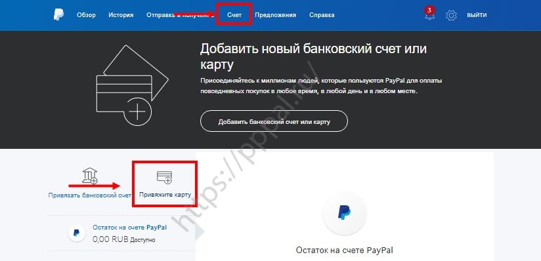Click the 0,00 RUB Доступно balance text
The width and height of the screenshot is (541, 261).
coord(124,239)
